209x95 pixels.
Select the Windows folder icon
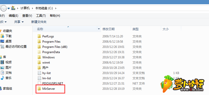pyautogui.click(x=39, y=57)
